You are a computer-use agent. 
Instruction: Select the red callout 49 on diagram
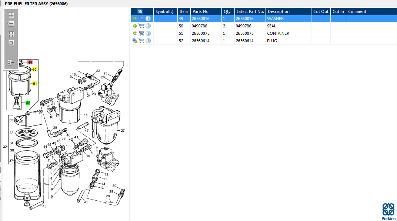30,63
